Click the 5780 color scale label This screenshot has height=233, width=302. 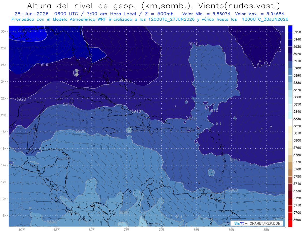(297, 155)
